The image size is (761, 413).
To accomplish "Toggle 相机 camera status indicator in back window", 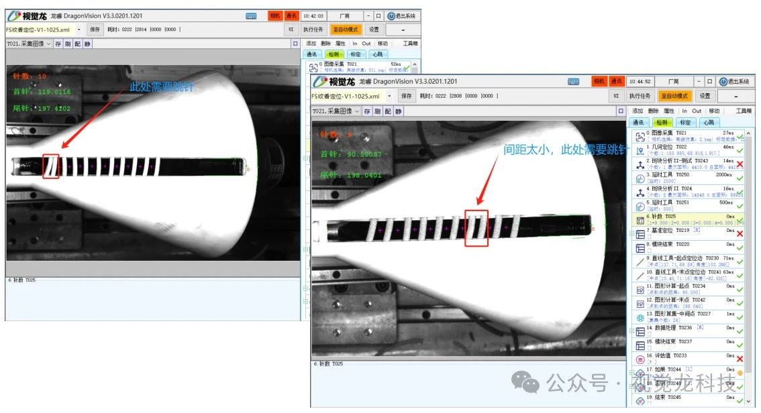I will pos(274,16).
